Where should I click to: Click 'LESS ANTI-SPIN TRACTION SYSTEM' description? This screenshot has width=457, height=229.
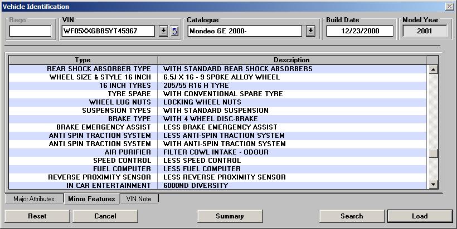tap(224, 136)
